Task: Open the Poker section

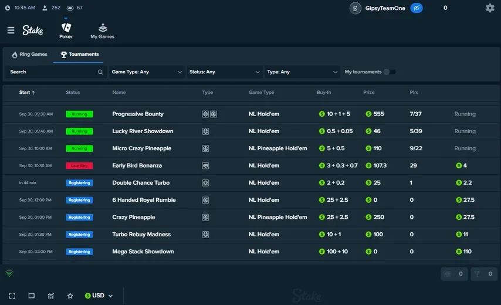Action: pos(66,30)
